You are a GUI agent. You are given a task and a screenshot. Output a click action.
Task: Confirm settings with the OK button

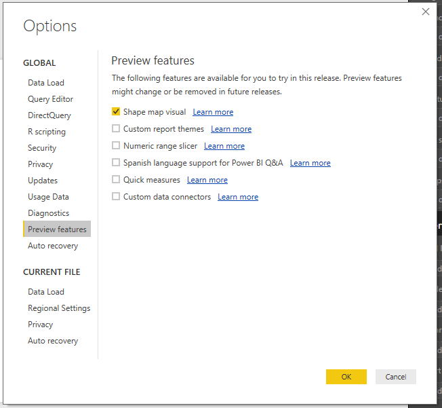pyautogui.click(x=346, y=377)
